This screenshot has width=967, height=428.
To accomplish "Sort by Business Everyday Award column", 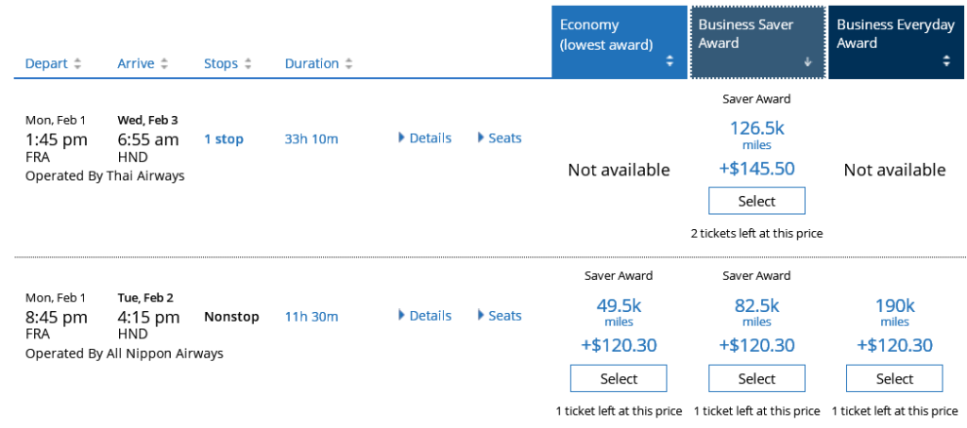I will [895, 42].
